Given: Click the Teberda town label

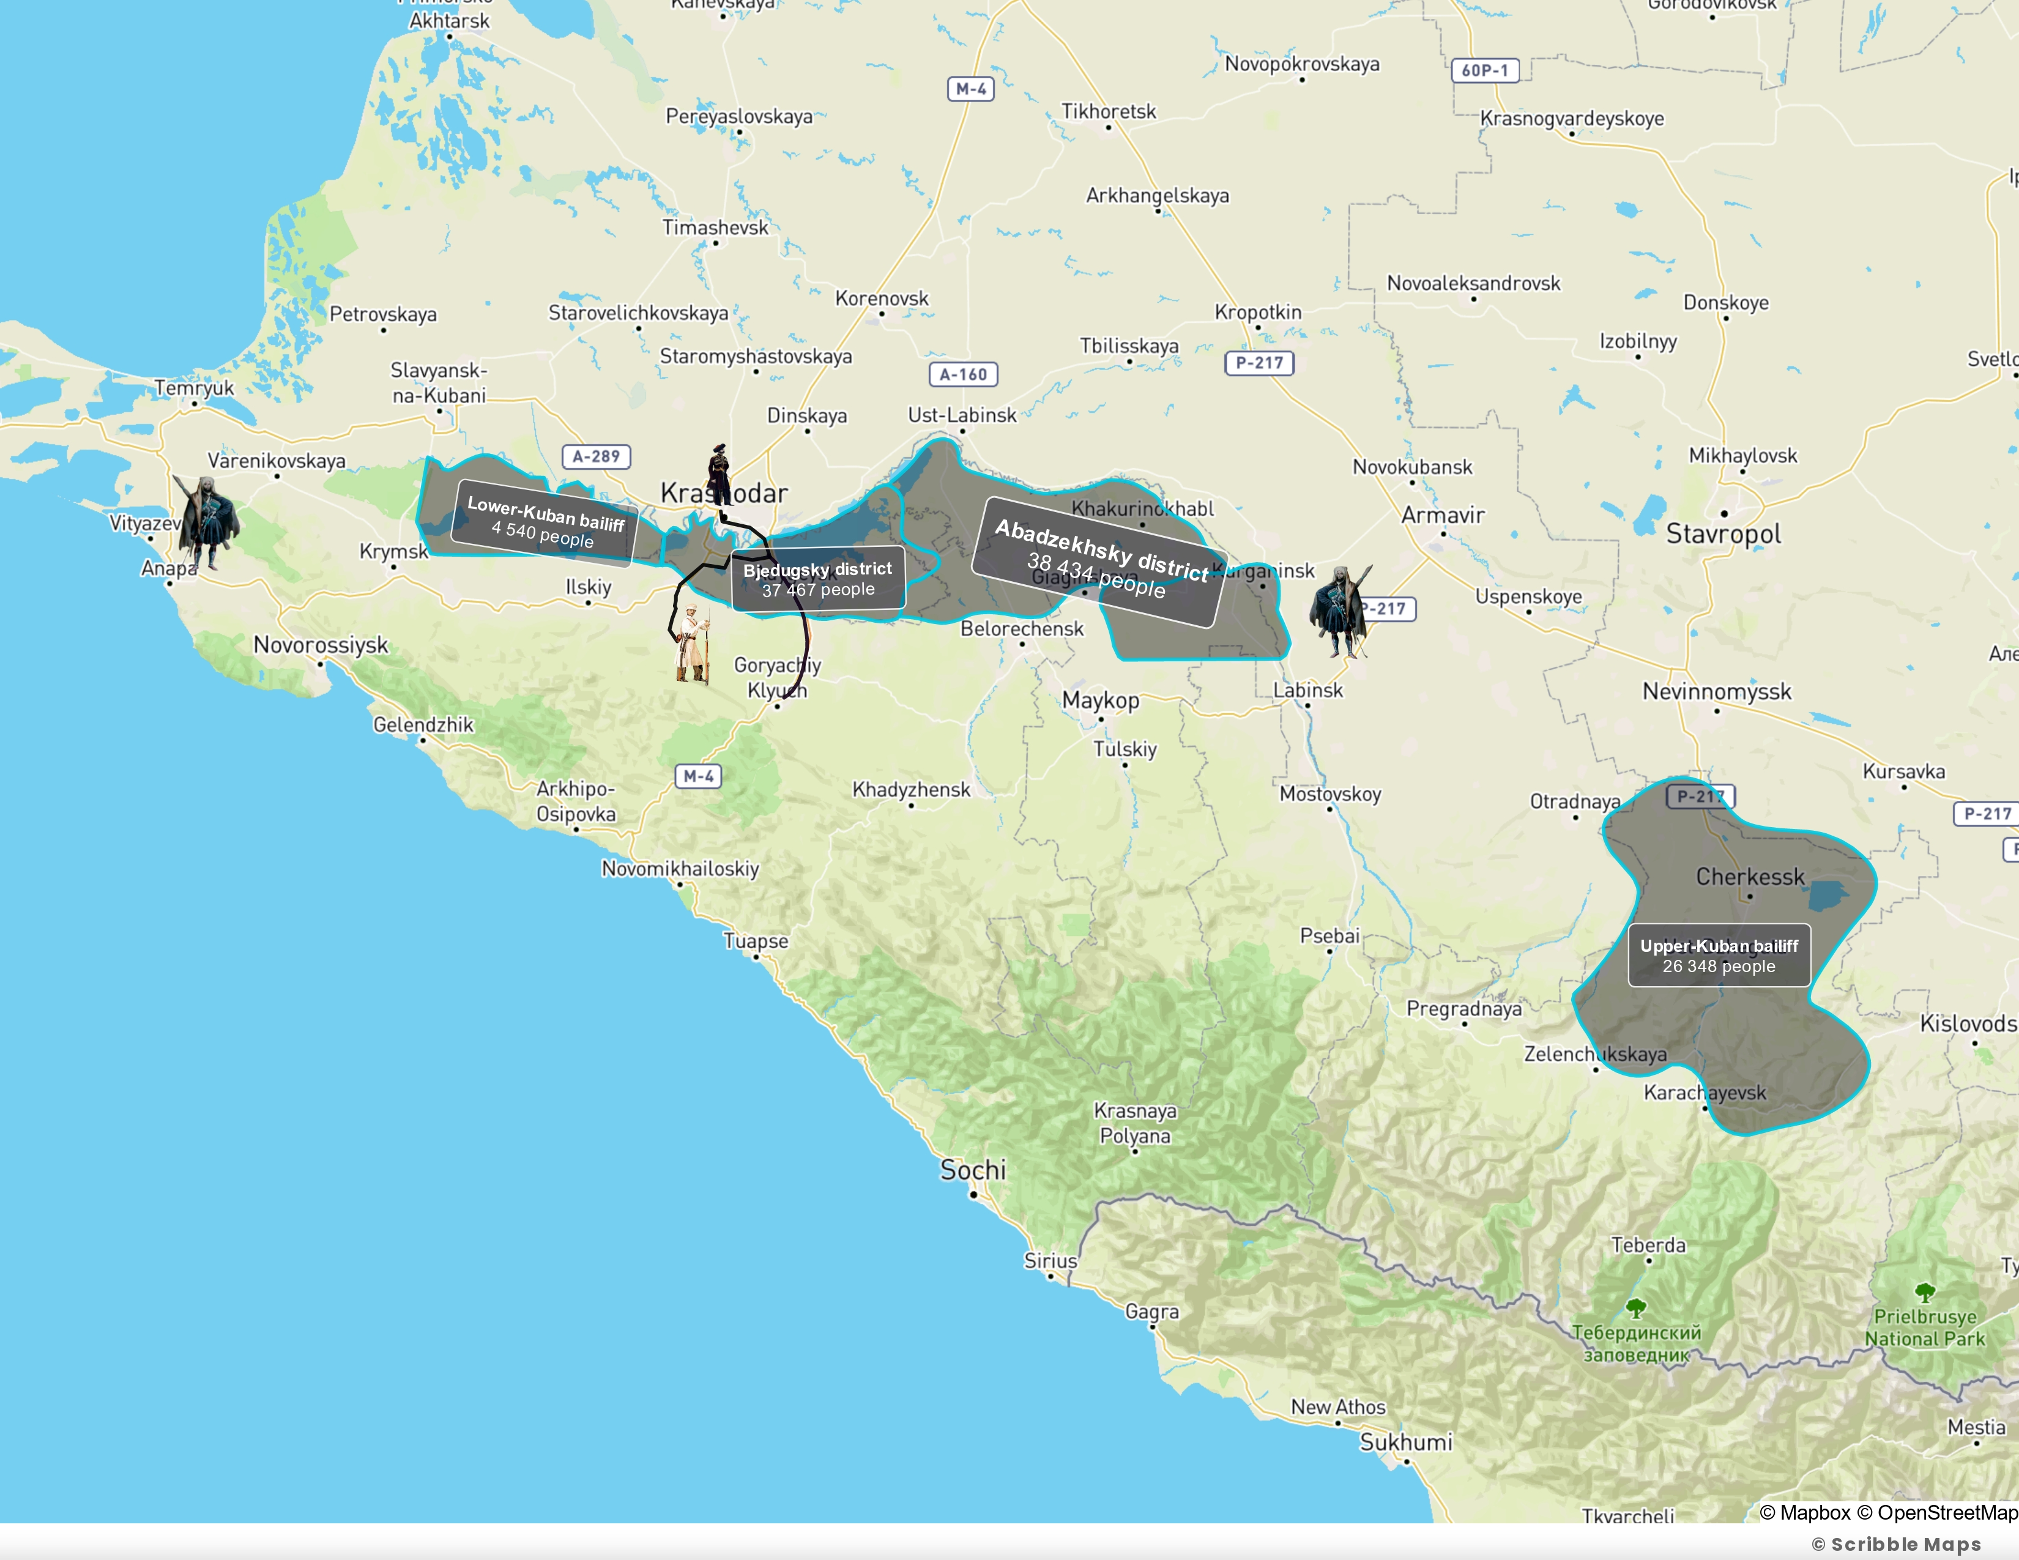Looking at the screenshot, I should (1648, 1245).
